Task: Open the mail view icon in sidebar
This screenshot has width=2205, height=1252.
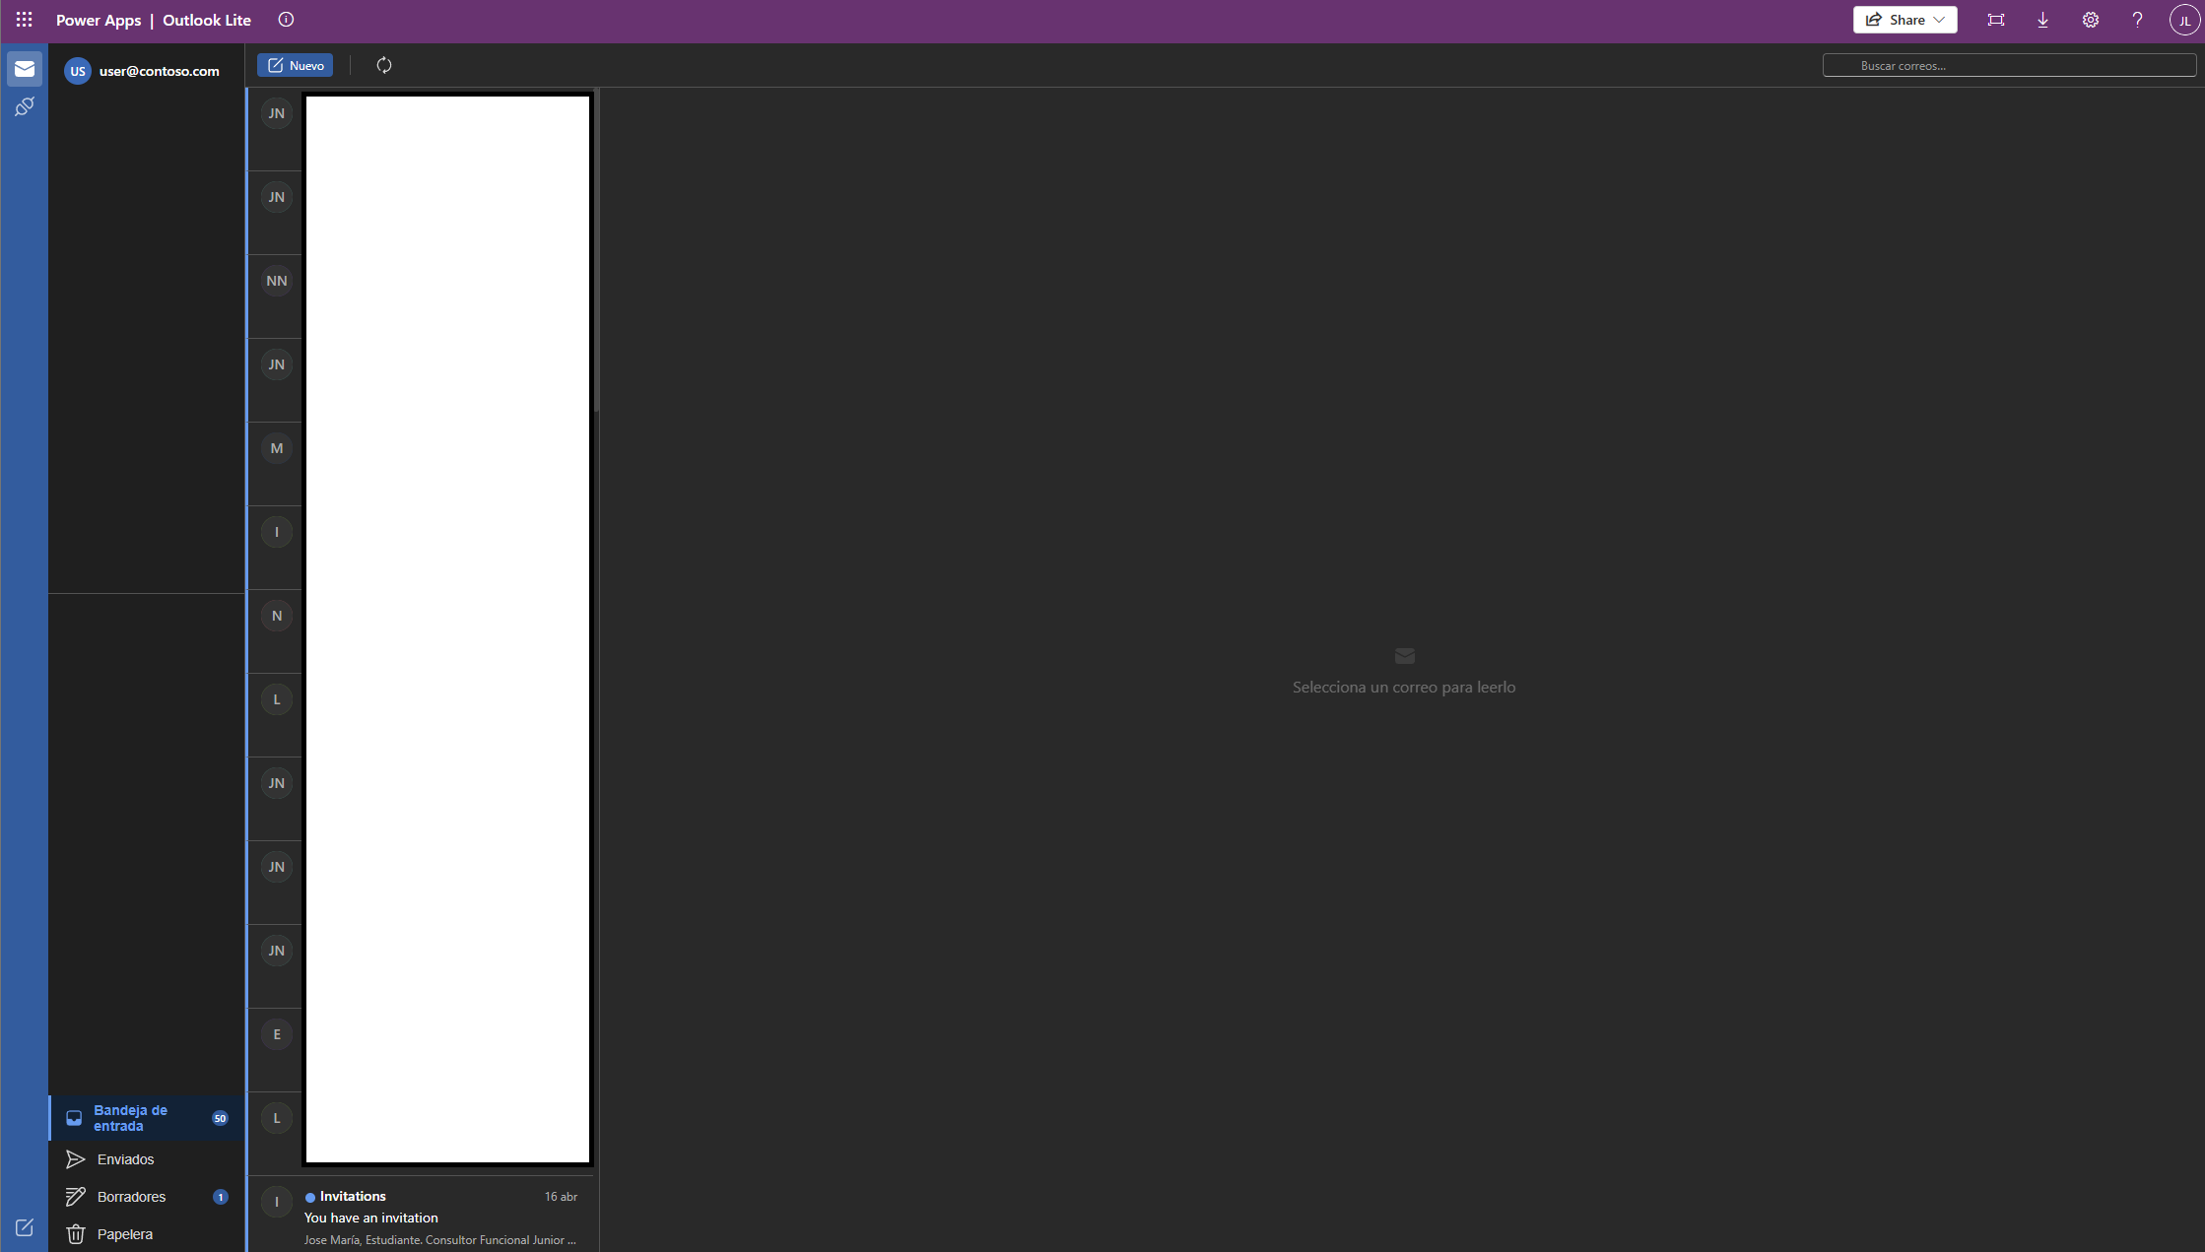Action: click(25, 69)
